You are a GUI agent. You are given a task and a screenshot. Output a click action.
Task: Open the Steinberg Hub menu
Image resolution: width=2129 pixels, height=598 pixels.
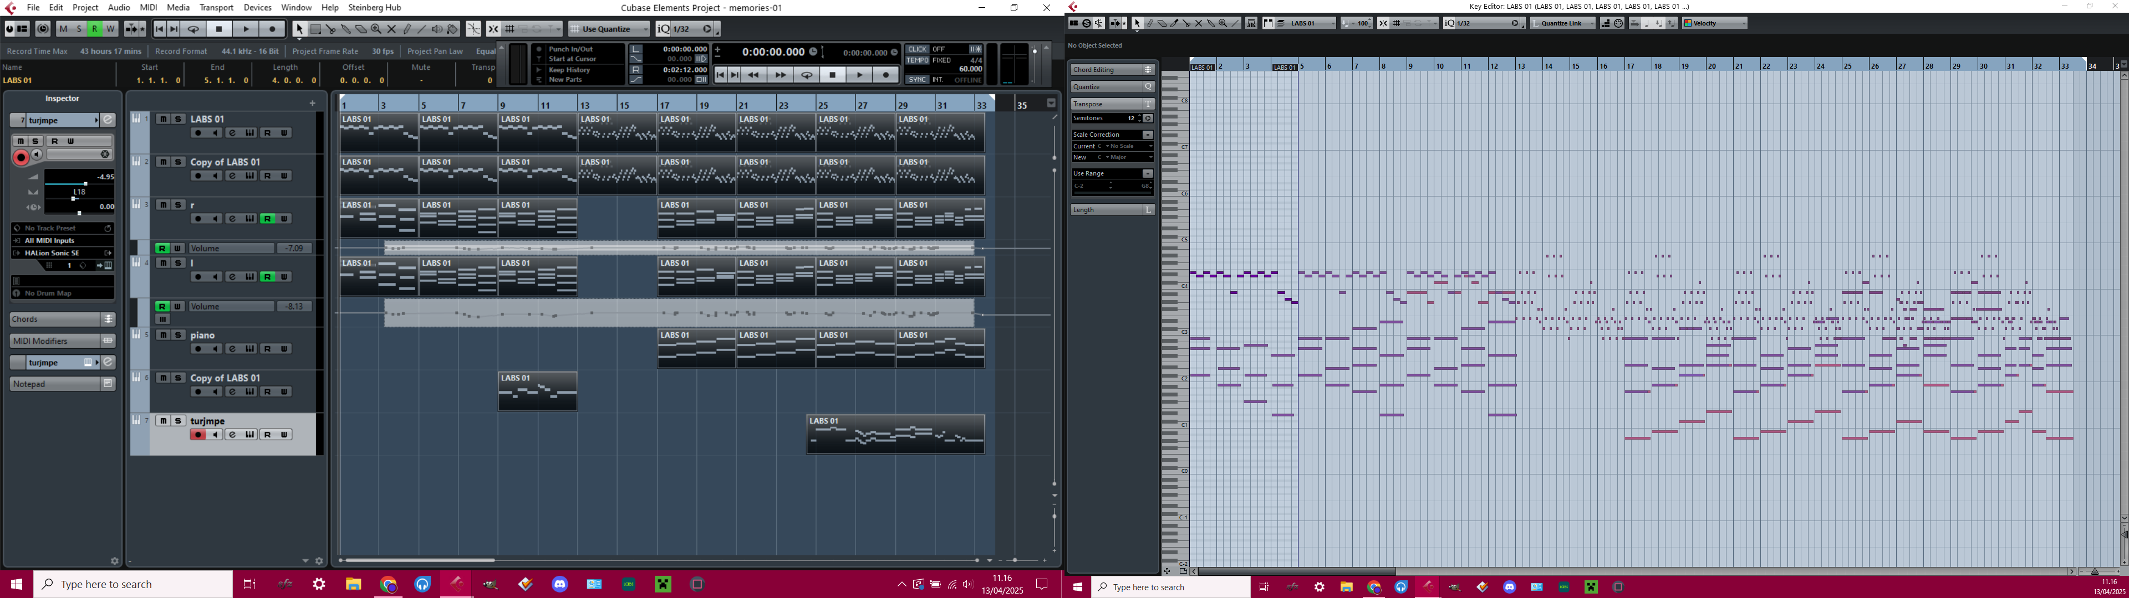click(x=374, y=7)
